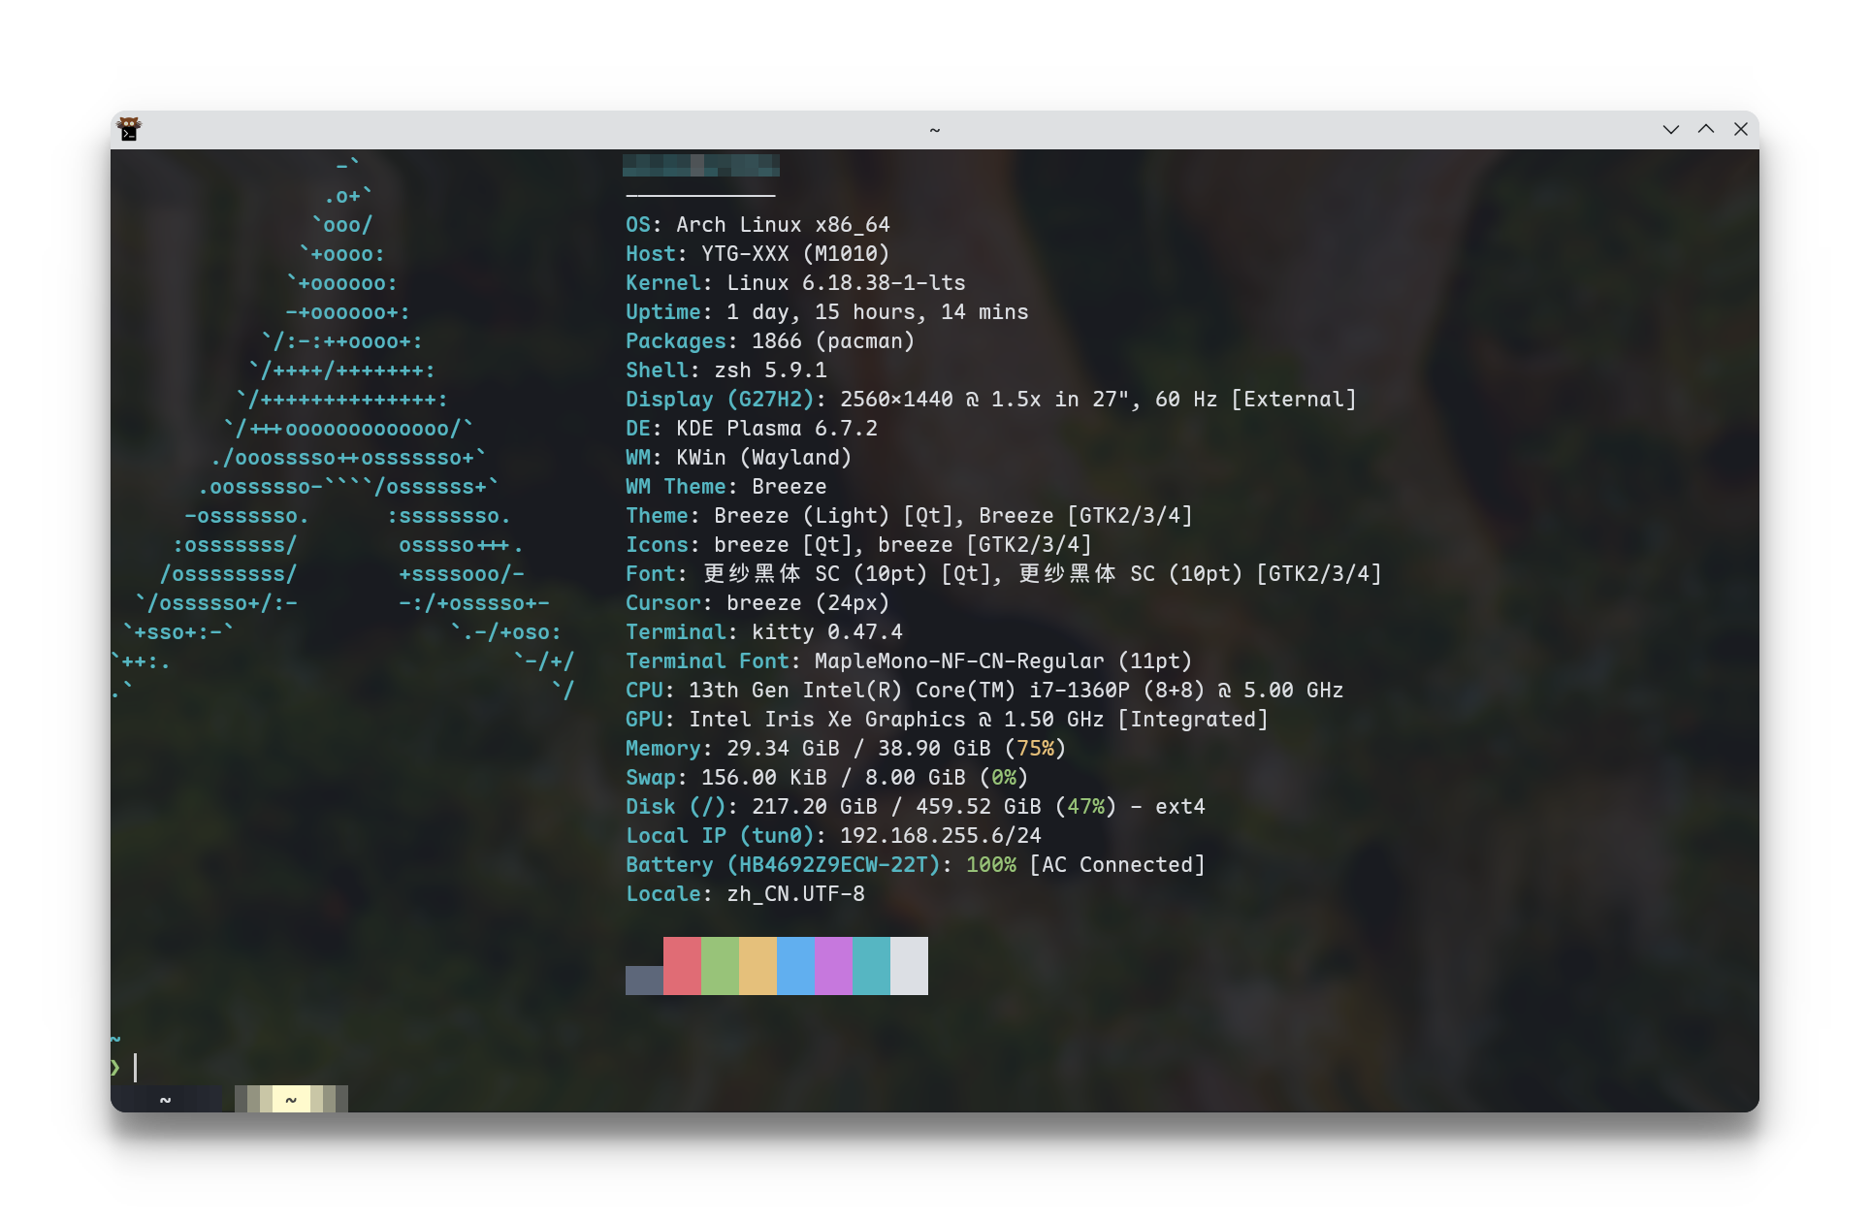Click the 'WM Theme' label
The height and width of the screenshot is (1223, 1870).
[675, 487]
